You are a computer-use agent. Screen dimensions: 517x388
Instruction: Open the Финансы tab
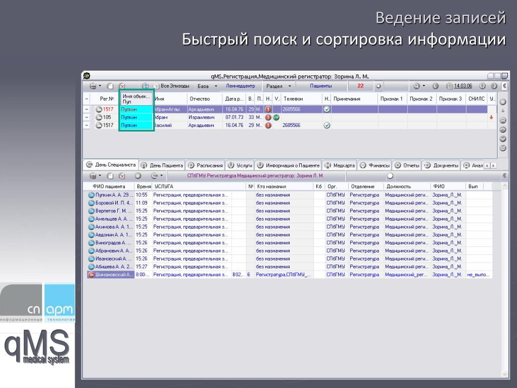point(374,165)
